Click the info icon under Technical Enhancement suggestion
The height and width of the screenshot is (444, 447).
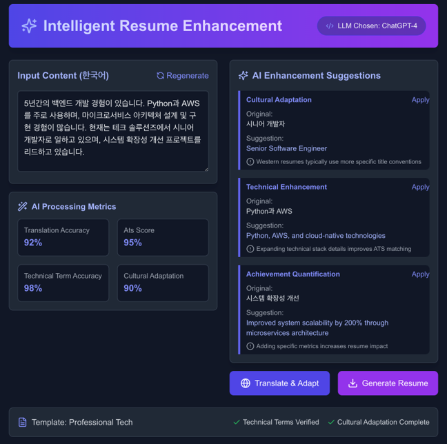[250, 249]
